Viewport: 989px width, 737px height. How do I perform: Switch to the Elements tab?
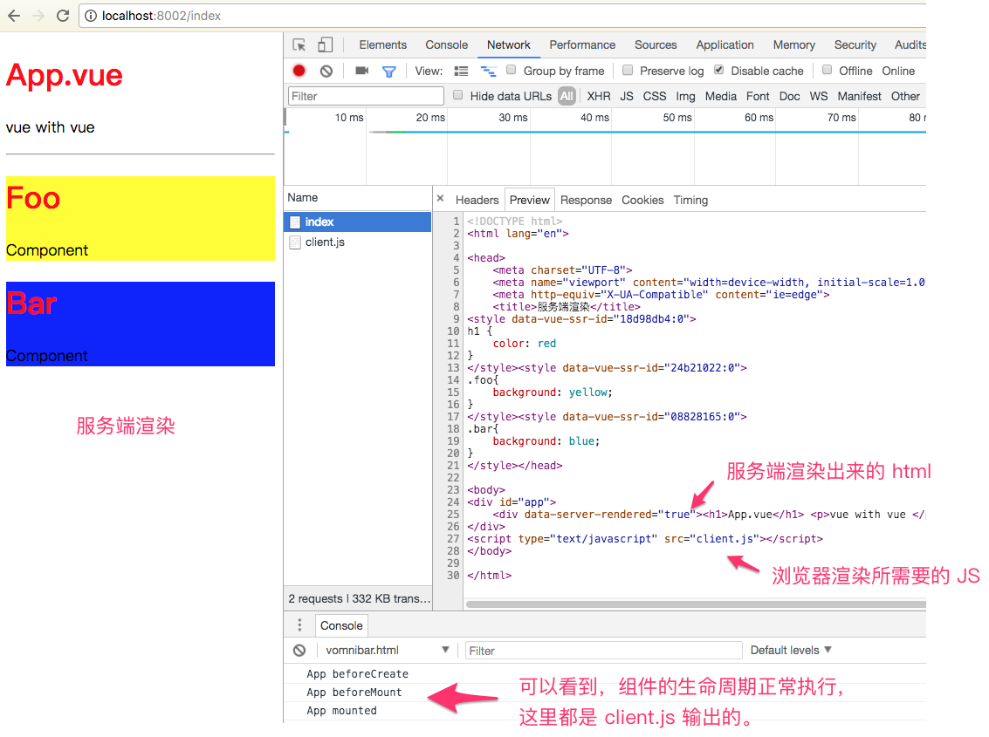click(x=382, y=45)
